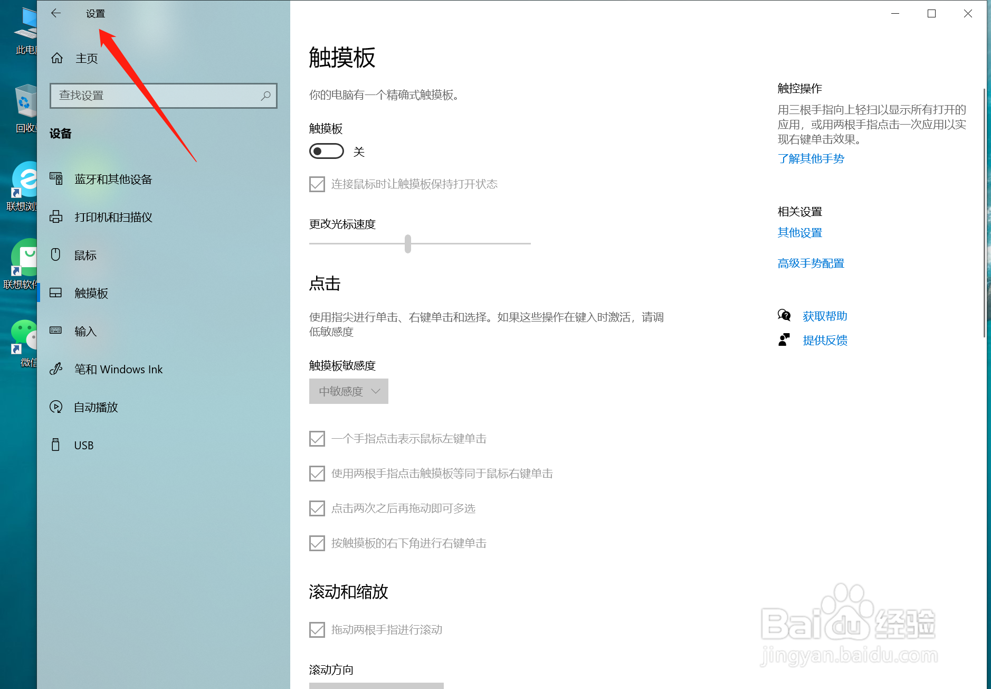Disable 拖动两根手指进行滚动
This screenshot has height=689, width=991.
click(x=317, y=629)
